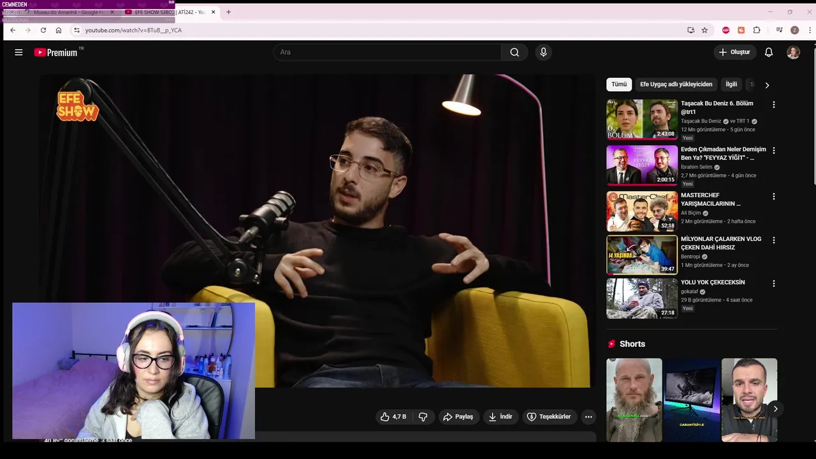This screenshot has width=816, height=459.
Task: Open media control icon in toolbar
Action: (x=779, y=30)
